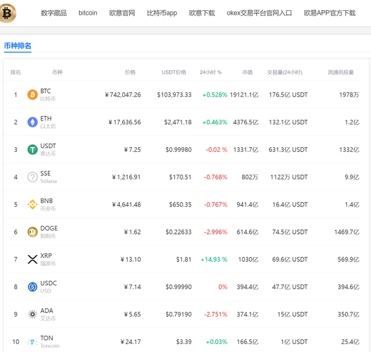This screenshot has width=371, height=352.
Task: Open 比特币app in the navigation
Action: 162,13
